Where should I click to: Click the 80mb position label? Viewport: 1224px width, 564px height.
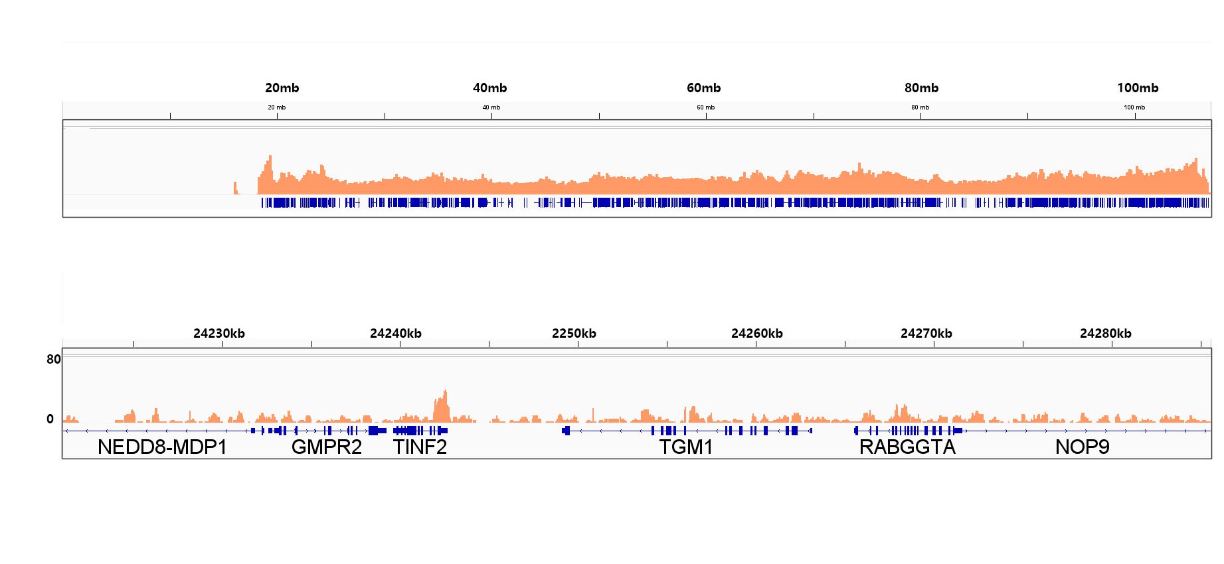[921, 88]
